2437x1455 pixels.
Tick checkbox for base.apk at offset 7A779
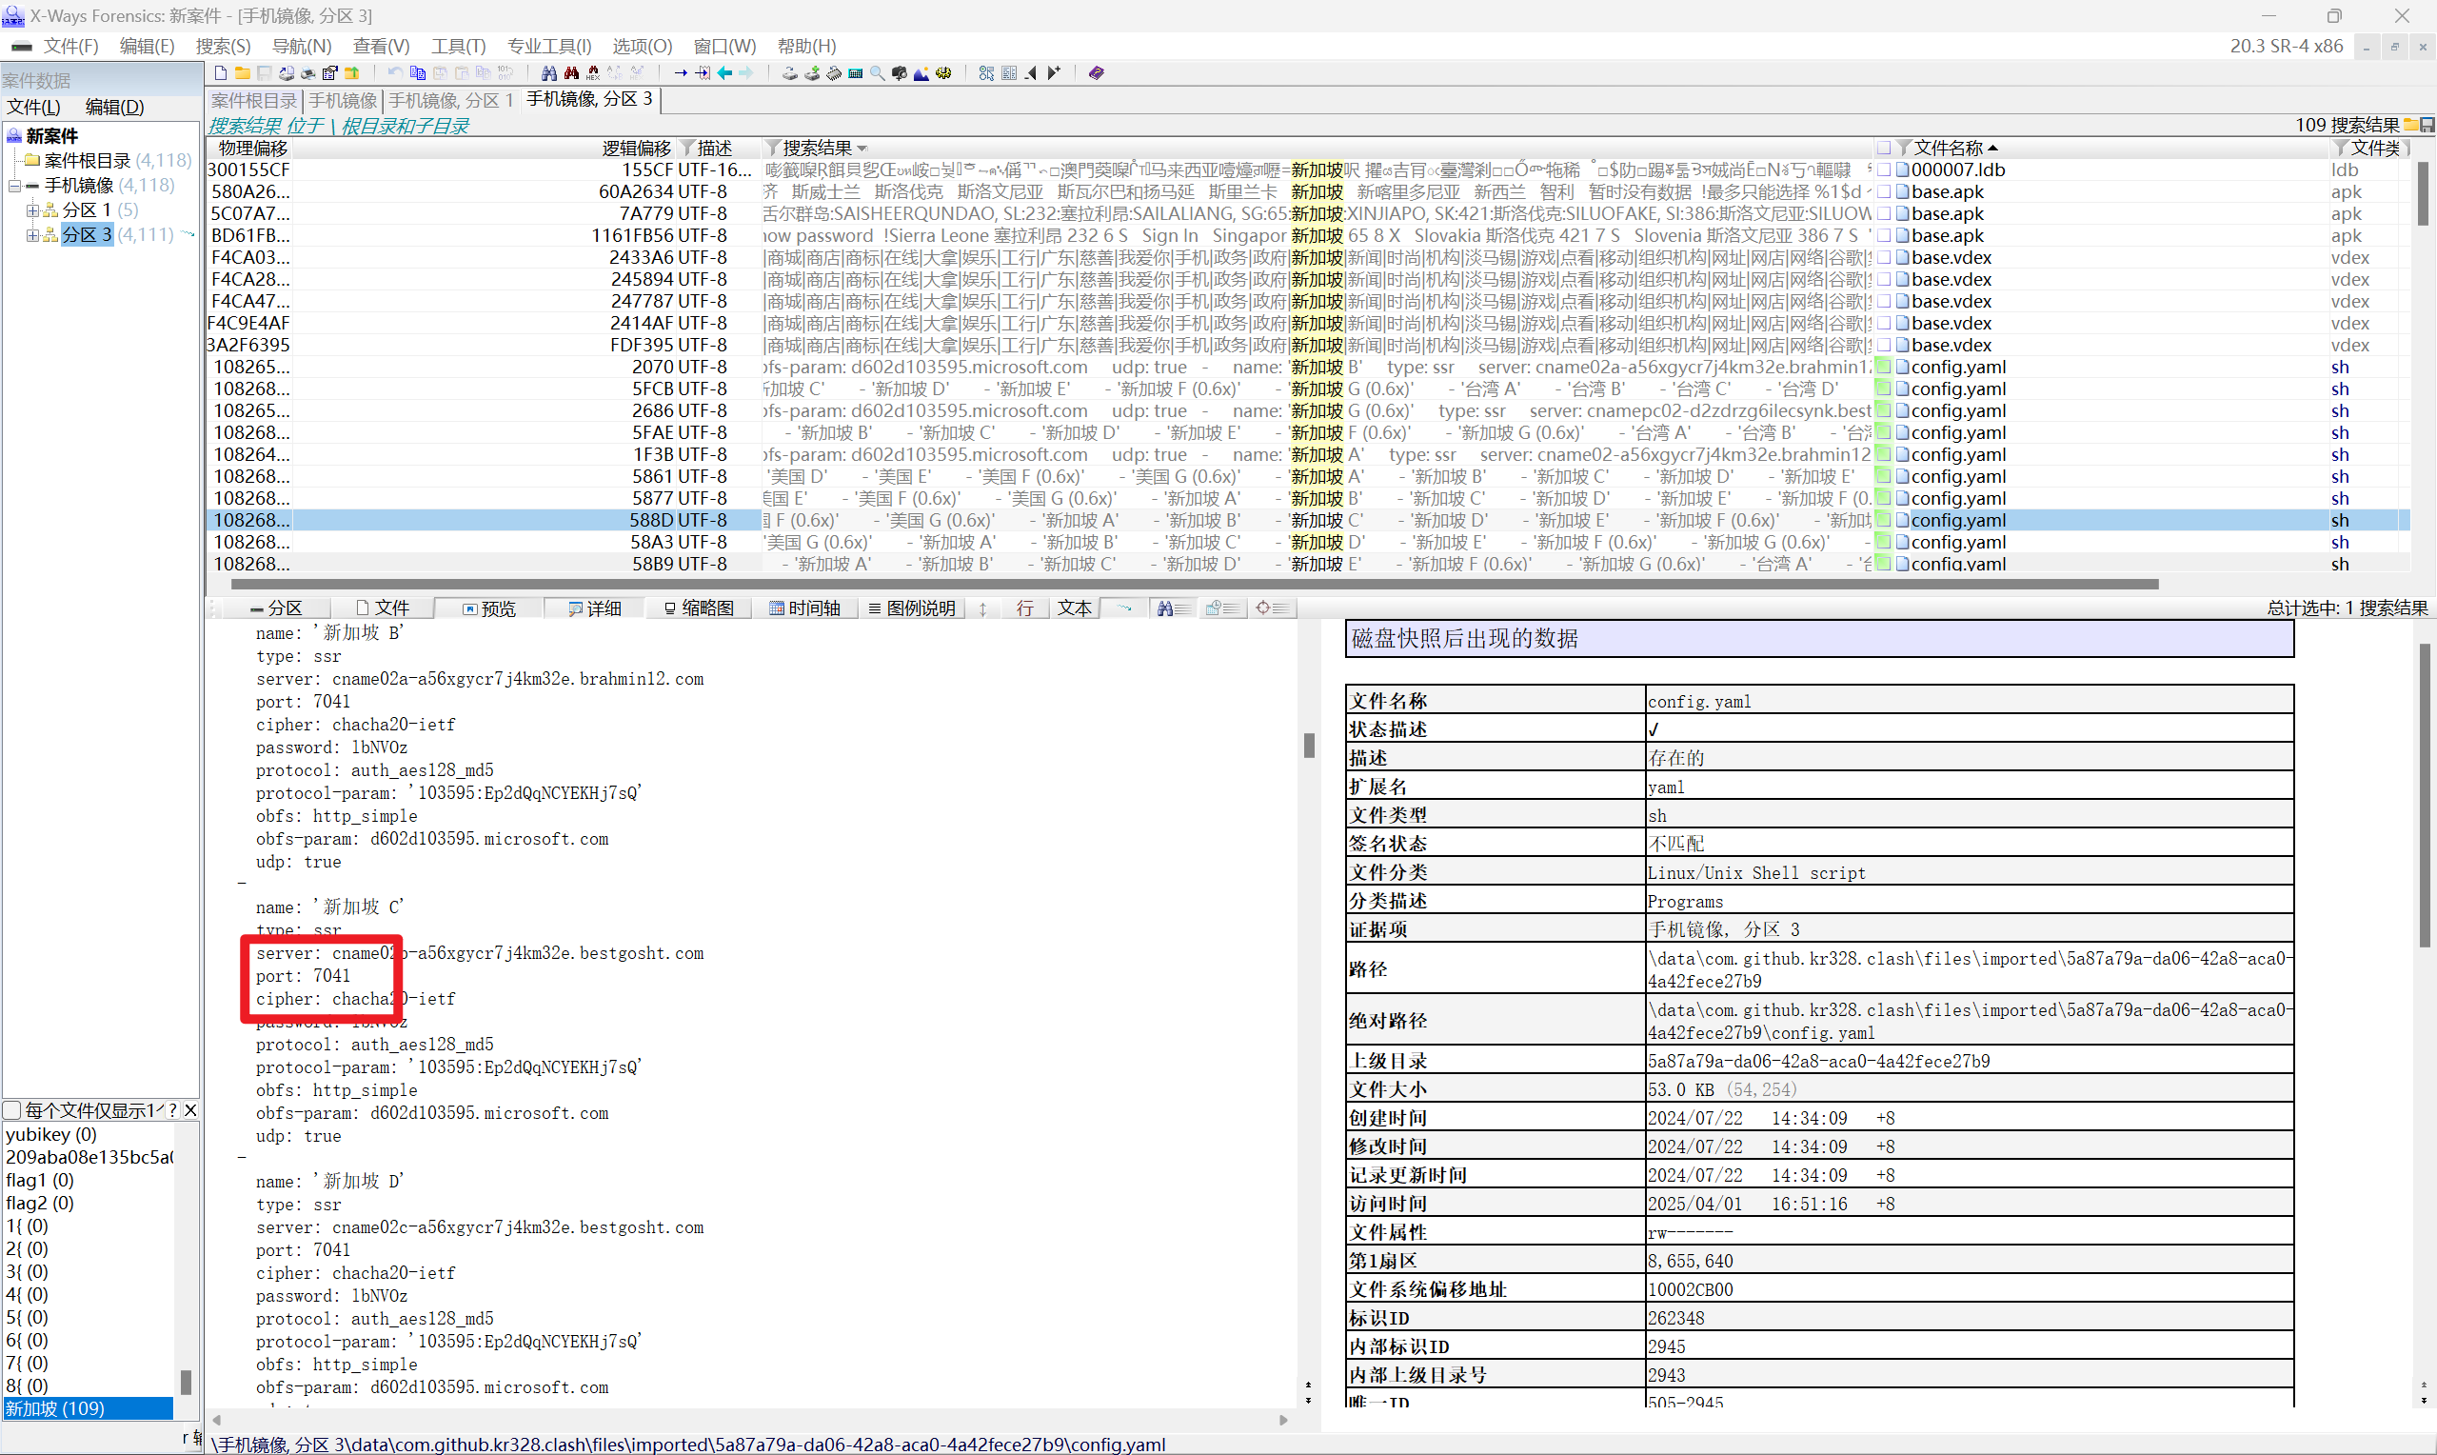[x=1883, y=213]
